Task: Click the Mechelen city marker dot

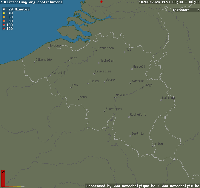Action: click(x=99, y=63)
